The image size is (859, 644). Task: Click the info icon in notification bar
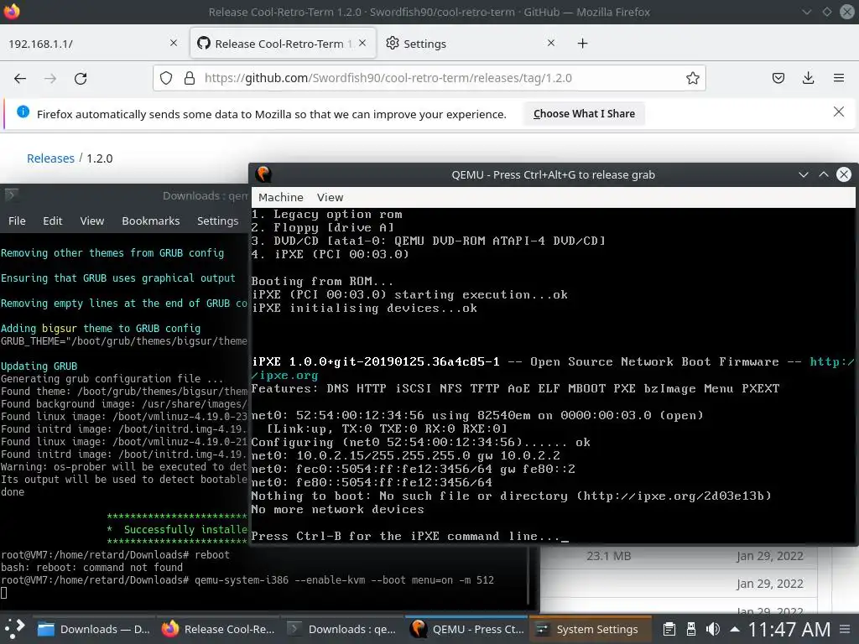click(x=23, y=112)
